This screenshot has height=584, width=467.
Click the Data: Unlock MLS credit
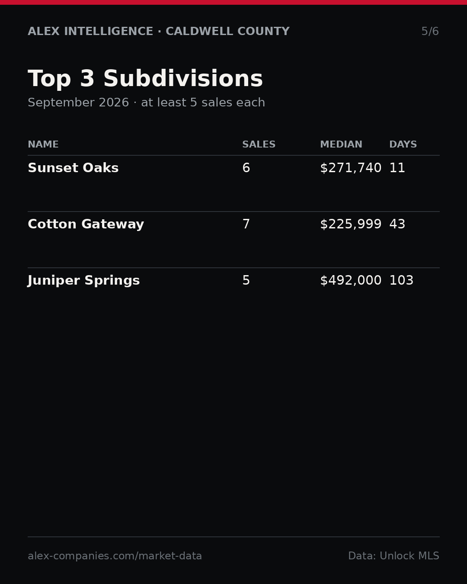tap(393, 556)
